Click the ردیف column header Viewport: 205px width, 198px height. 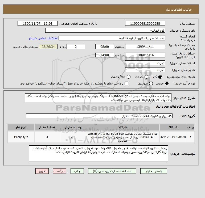click(191, 127)
